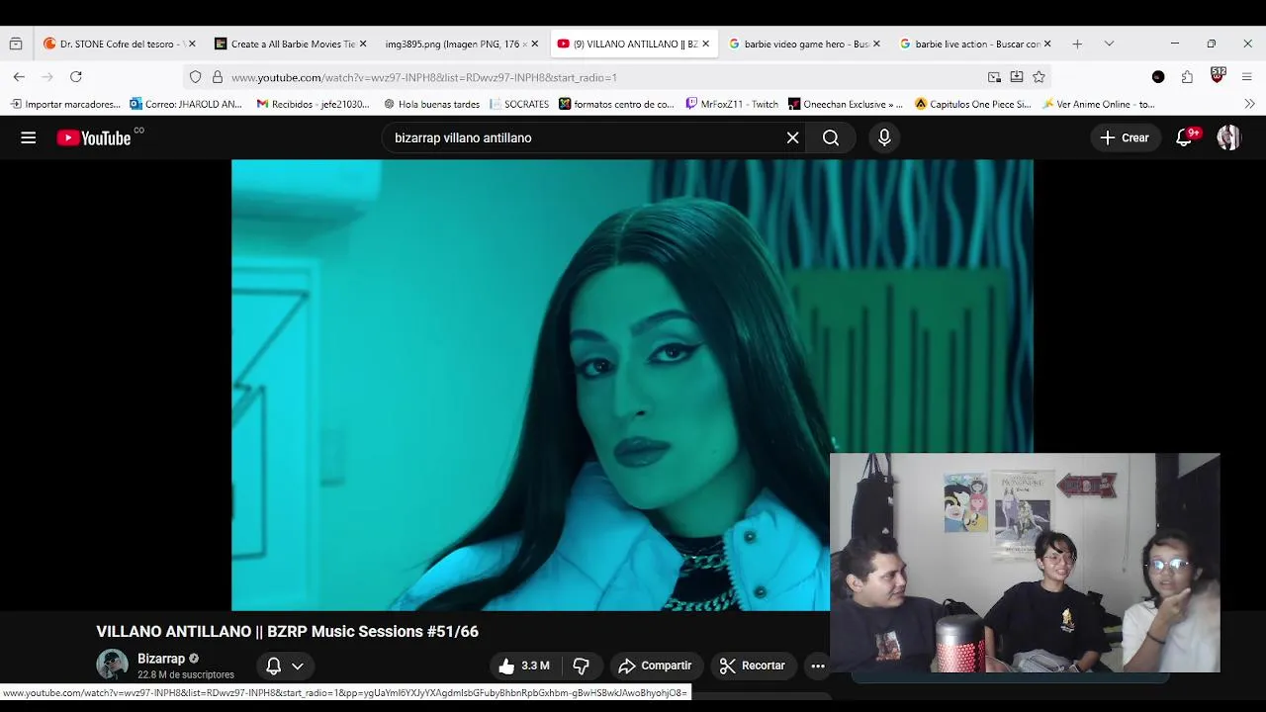Open the Crear upload menu

[1125, 138]
